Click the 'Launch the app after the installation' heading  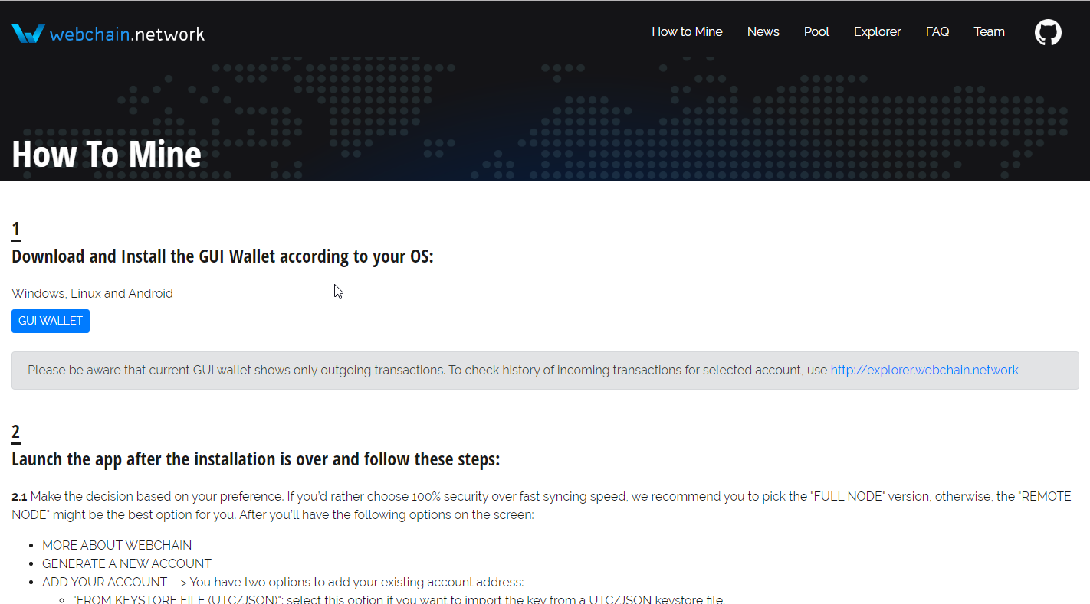point(255,459)
